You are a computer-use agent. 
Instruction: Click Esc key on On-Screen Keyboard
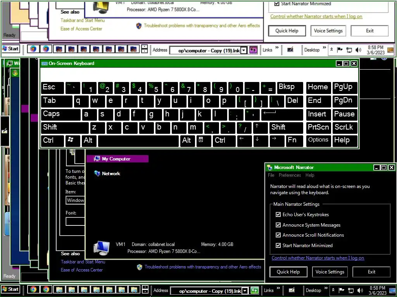point(52,88)
